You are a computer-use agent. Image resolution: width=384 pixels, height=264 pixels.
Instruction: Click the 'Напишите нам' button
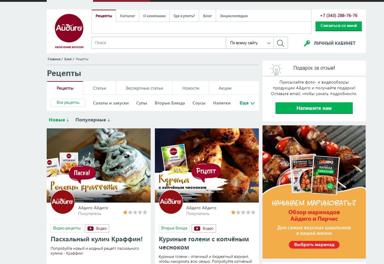[314, 108]
